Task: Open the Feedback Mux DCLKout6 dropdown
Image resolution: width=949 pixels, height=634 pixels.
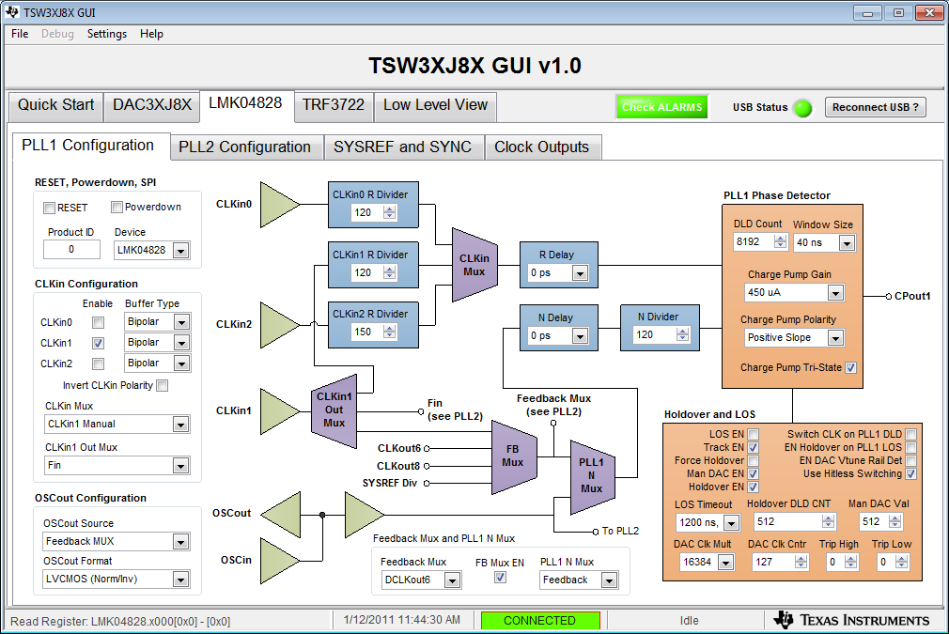Action: coord(452,580)
